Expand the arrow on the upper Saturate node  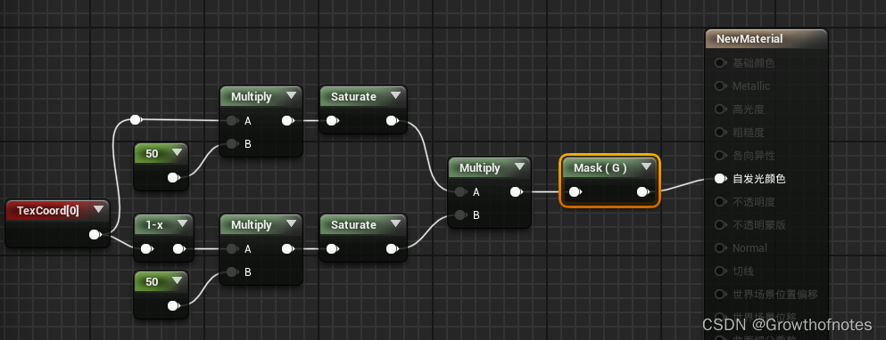pos(394,96)
